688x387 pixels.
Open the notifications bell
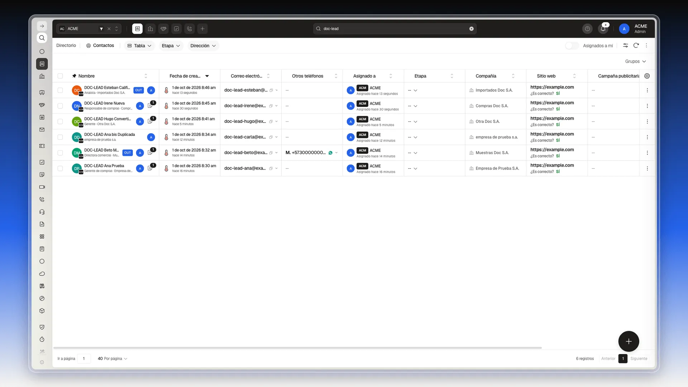point(603,29)
